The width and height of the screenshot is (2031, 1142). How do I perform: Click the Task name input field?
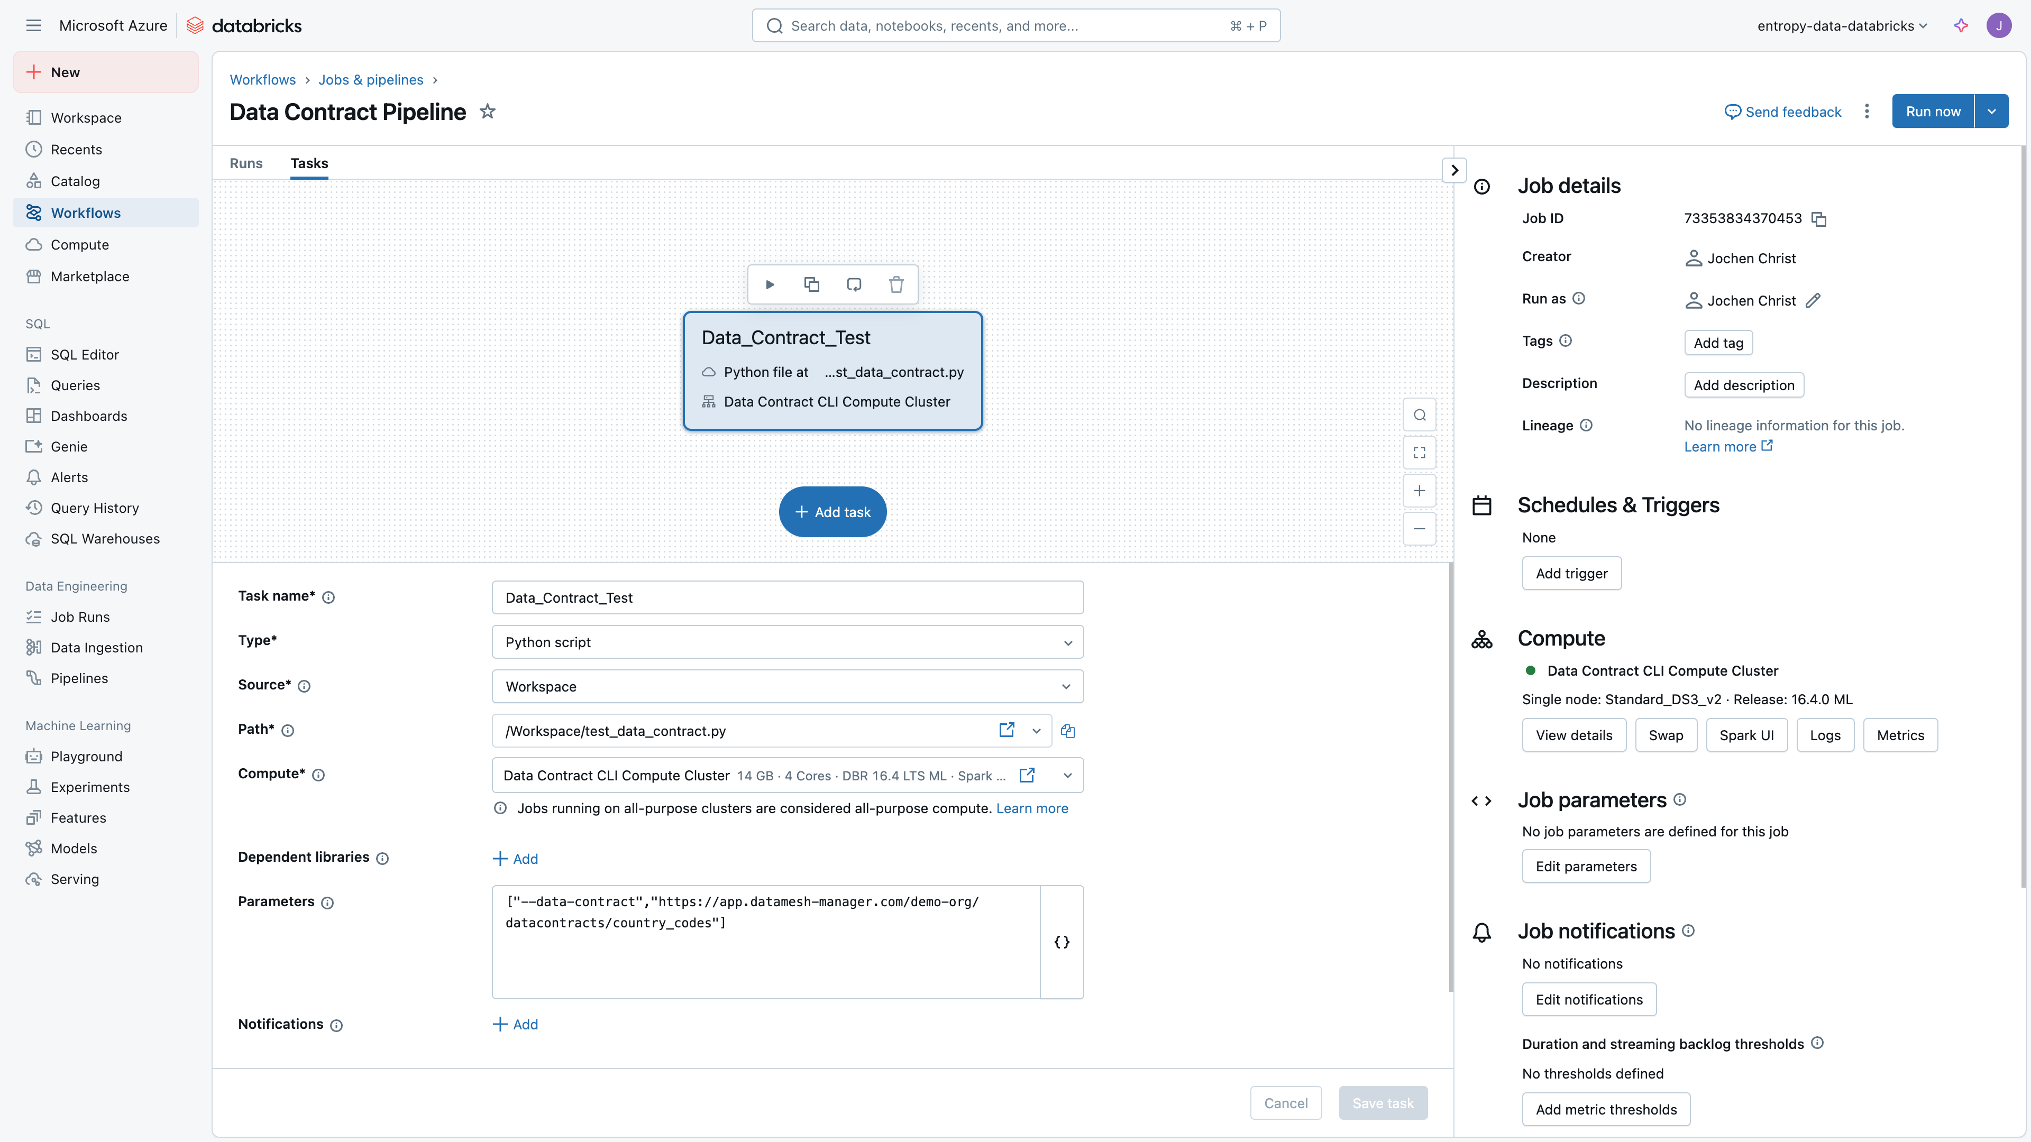click(x=787, y=598)
